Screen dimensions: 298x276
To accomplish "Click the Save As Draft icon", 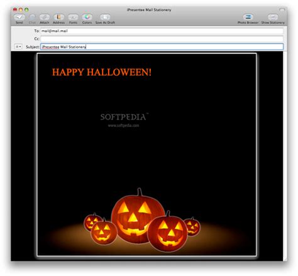I will tap(105, 17).
